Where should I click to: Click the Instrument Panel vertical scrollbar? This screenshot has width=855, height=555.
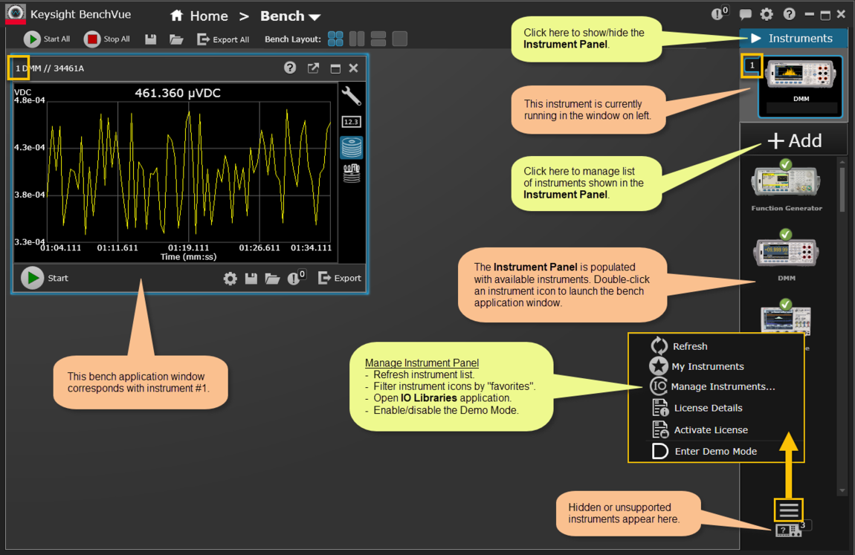[842, 190]
